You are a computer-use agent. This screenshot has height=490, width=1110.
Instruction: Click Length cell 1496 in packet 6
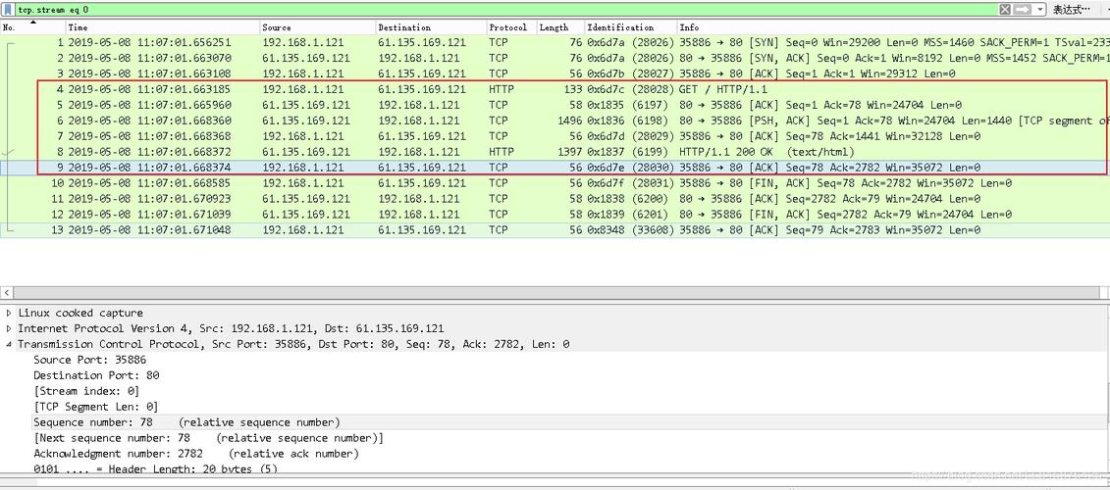point(570,121)
